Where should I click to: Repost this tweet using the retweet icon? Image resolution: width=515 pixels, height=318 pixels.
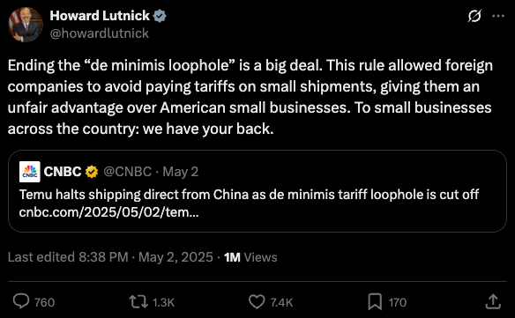[138, 301]
